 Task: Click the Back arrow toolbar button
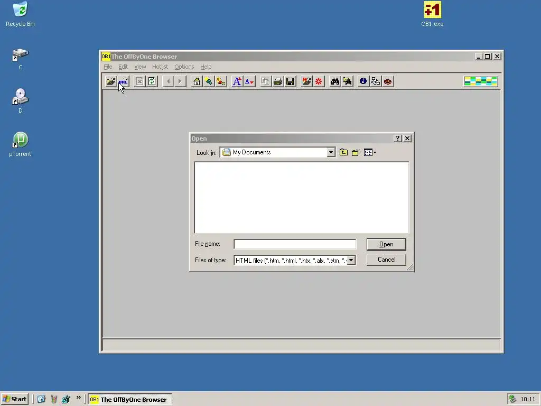168,81
